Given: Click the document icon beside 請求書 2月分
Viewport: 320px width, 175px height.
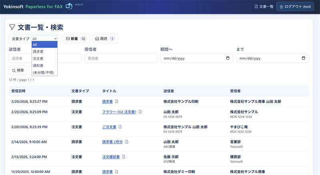Looking at the screenshot, I should coord(127,142).
